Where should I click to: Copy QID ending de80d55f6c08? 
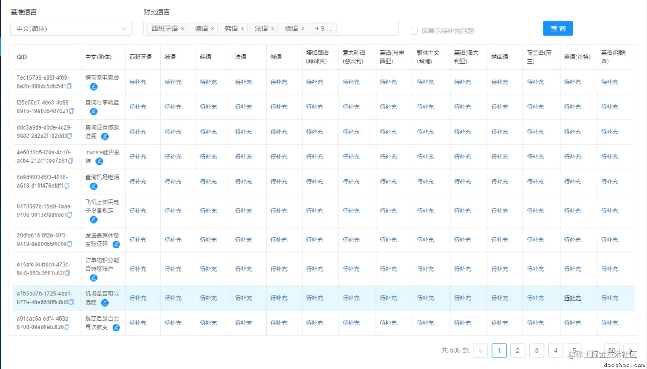70,244
